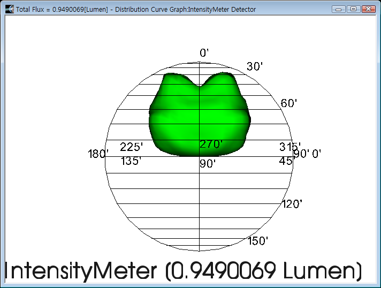Image resolution: width=381 pixels, height=288 pixels.
Task: Minimize the Distribution Curve Graph window
Action: tap(339, 9)
